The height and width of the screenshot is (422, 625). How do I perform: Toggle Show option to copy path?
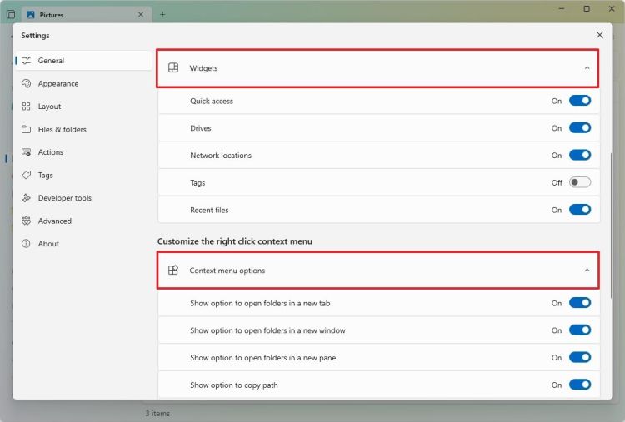(x=579, y=385)
